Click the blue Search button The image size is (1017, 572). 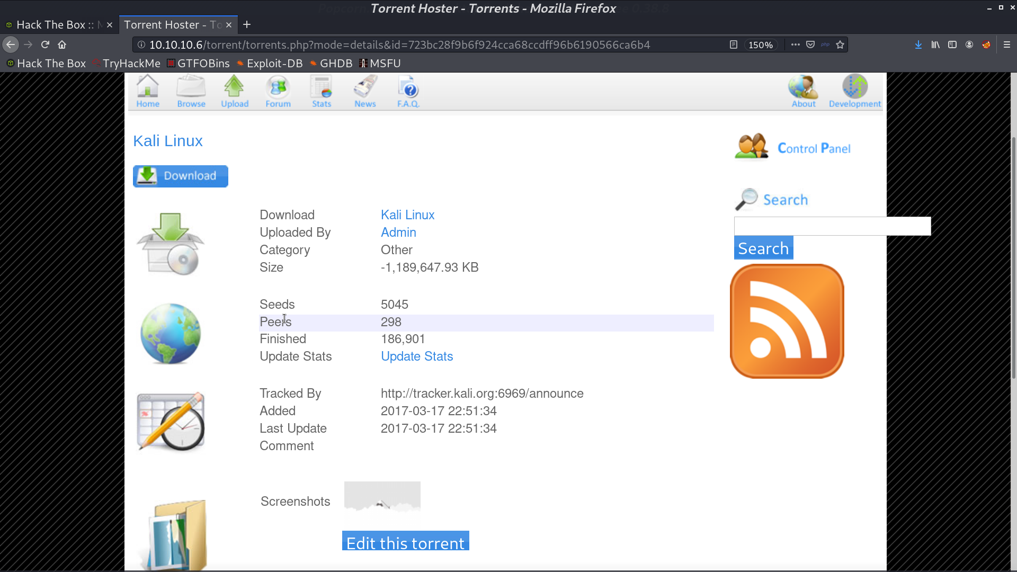tap(763, 248)
